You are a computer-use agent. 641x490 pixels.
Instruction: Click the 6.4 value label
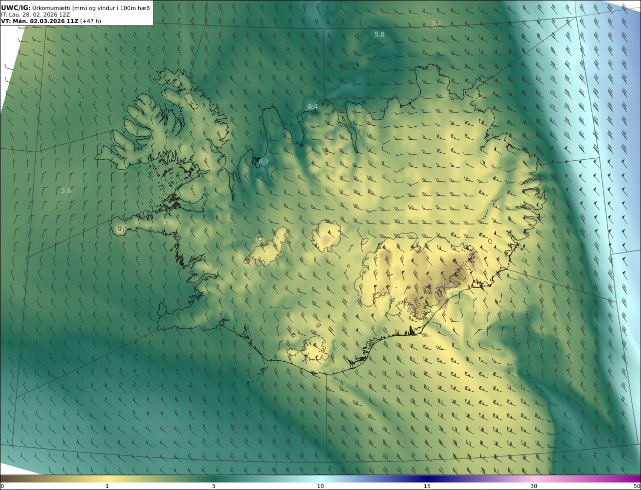313,106
